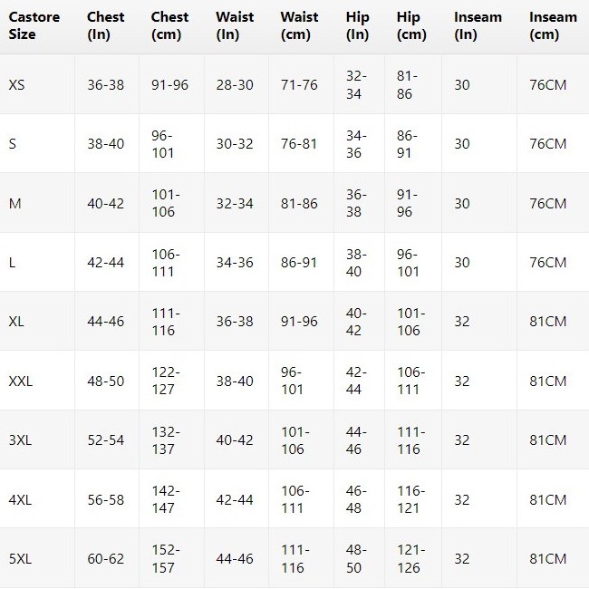Select the Chest (In) column header
Viewport: 589px width, 589px height.
click(x=105, y=25)
